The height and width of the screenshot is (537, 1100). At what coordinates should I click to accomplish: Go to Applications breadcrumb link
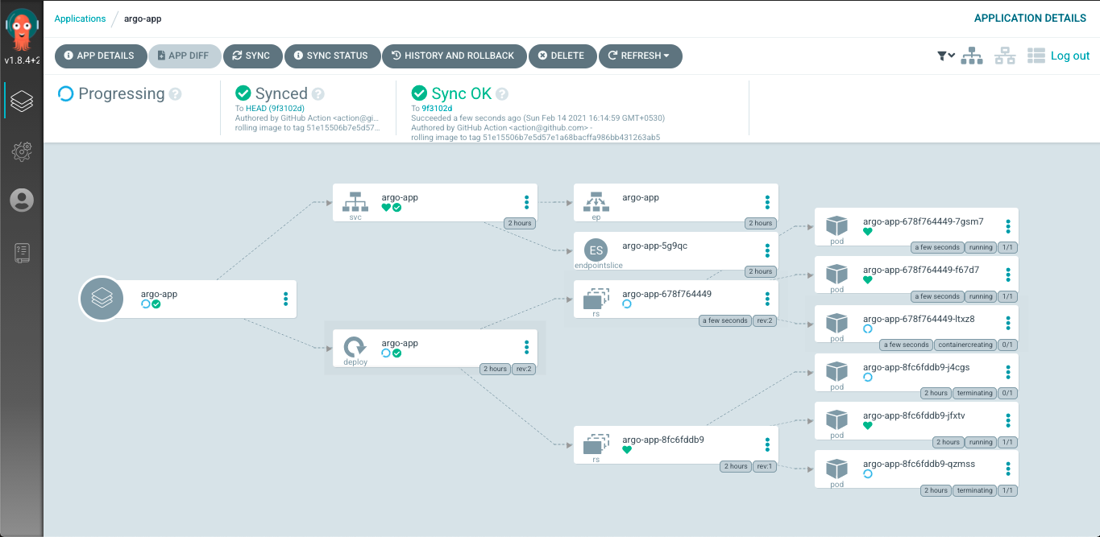point(80,19)
